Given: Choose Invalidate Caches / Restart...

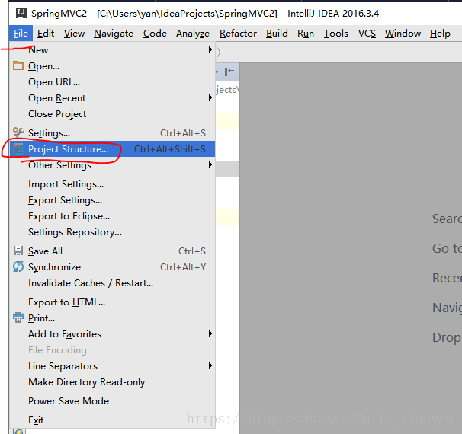Looking at the screenshot, I should tap(112, 282).
